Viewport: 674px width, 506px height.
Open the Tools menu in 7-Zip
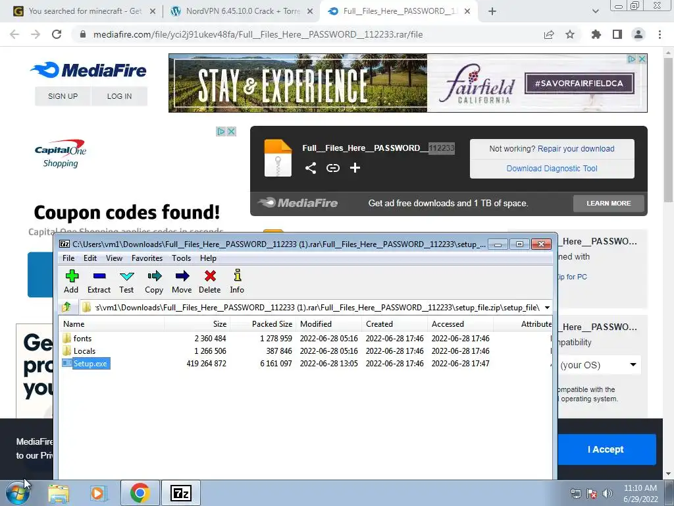[x=182, y=258]
